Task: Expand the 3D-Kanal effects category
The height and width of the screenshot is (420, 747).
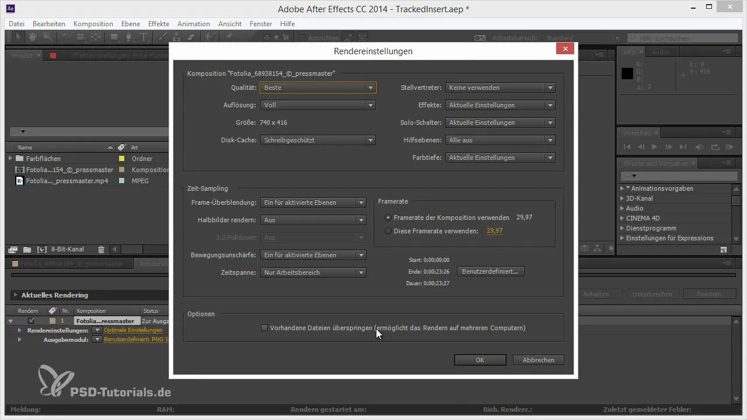Action: point(622,198)
